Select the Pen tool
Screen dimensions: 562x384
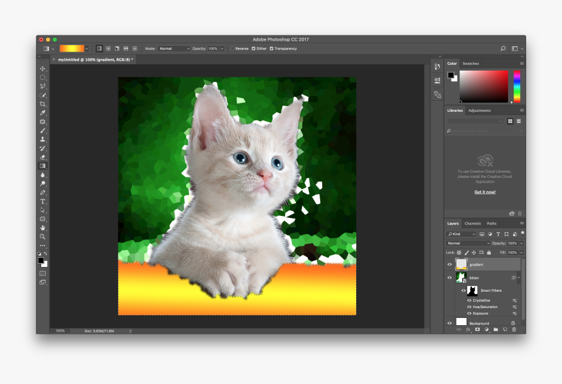(x=42, y=192)
